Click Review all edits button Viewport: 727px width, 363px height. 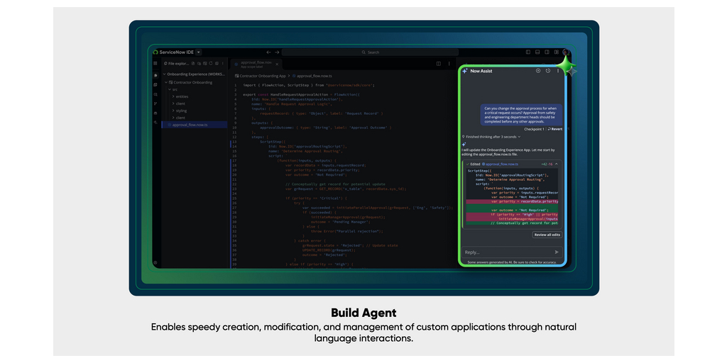(x=547, y=235)
